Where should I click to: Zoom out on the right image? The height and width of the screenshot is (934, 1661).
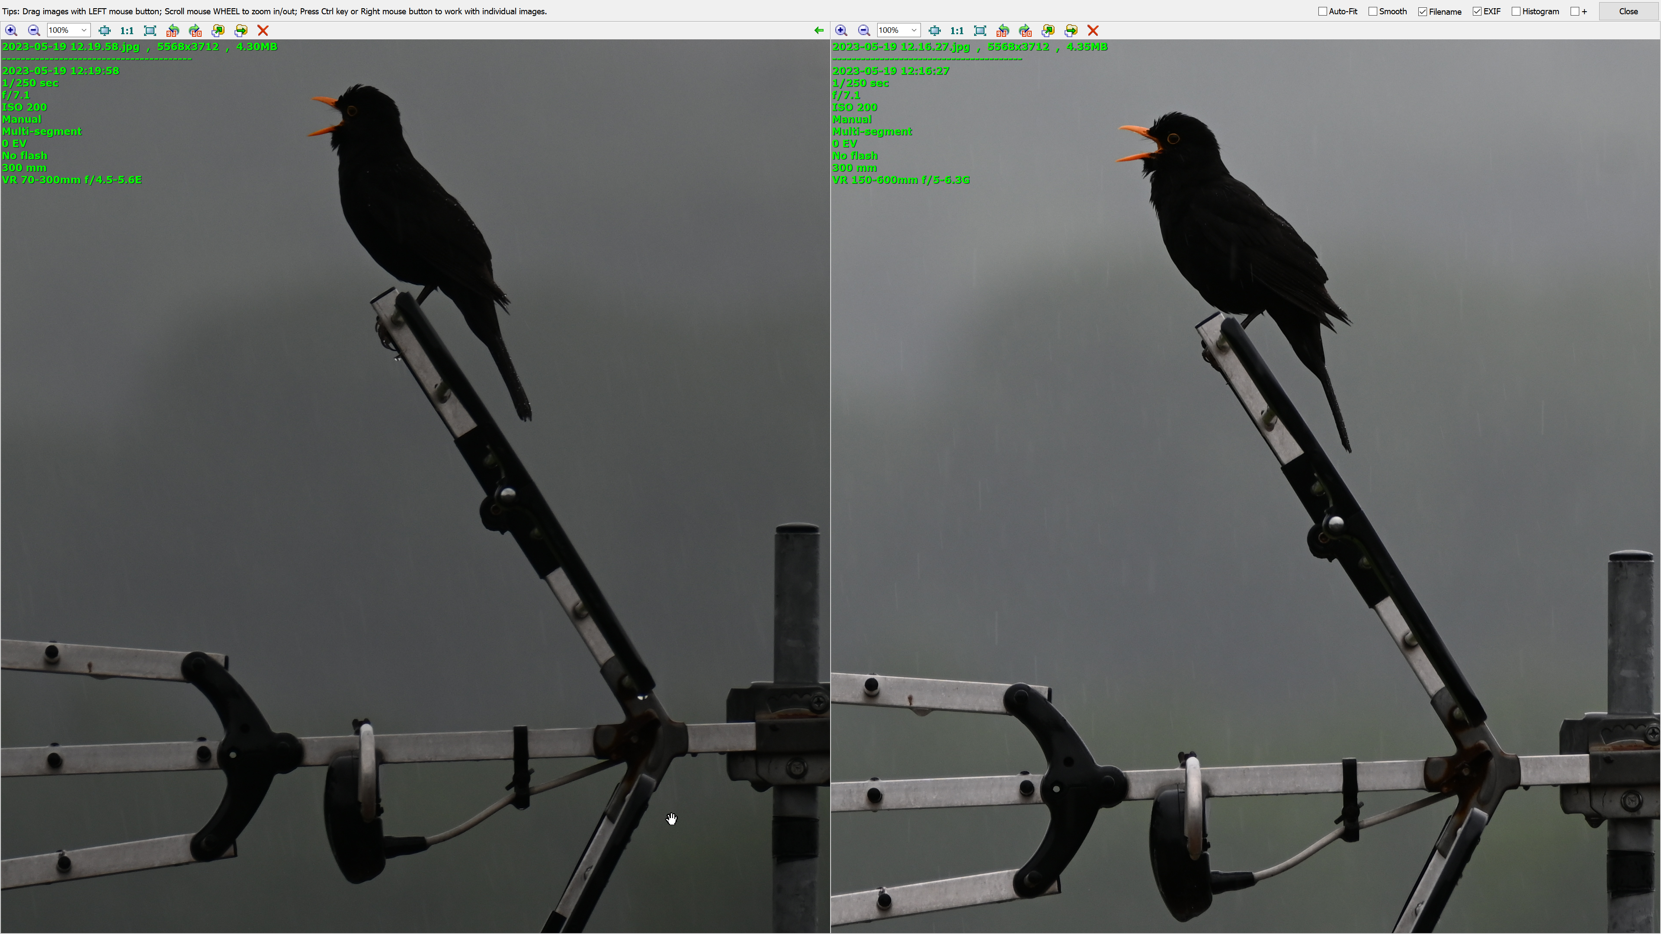pyautogui.click(x=864, y=30)
